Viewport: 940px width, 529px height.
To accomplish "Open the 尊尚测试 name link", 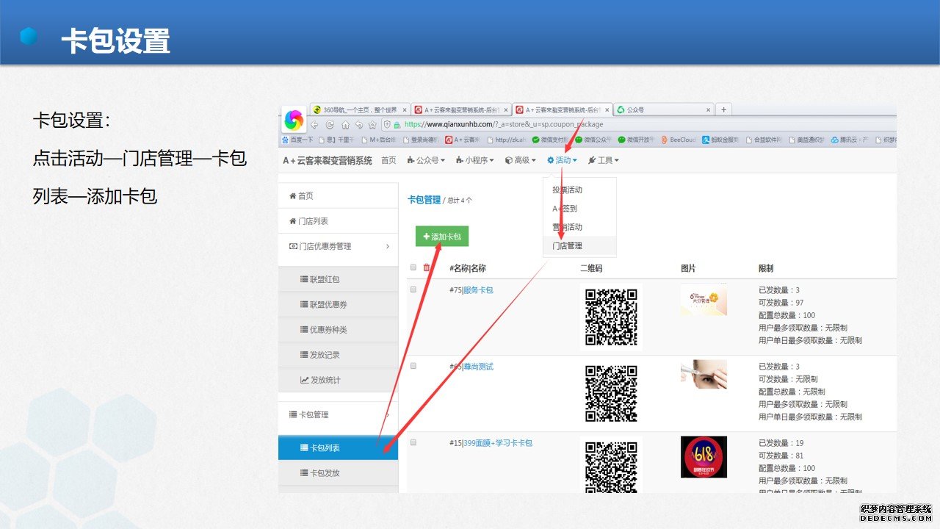I will click(x=478, y=367).
